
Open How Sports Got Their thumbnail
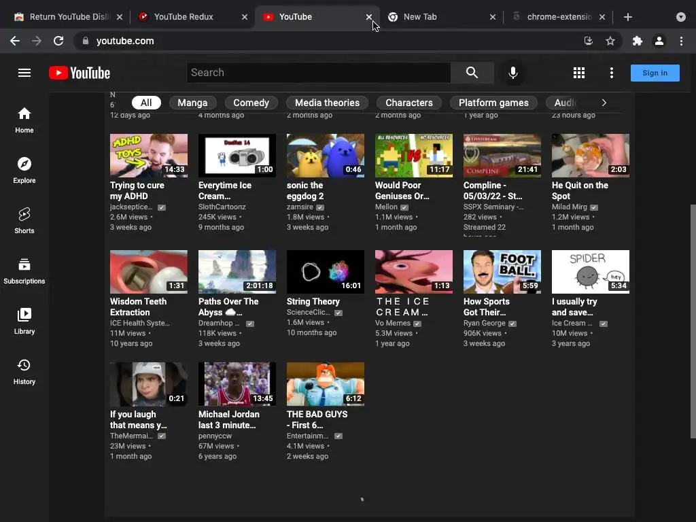tap(502, 272)
